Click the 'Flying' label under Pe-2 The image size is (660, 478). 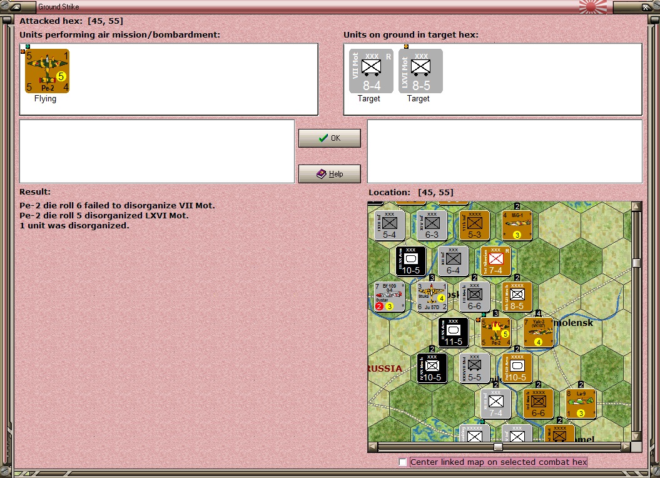45,99
